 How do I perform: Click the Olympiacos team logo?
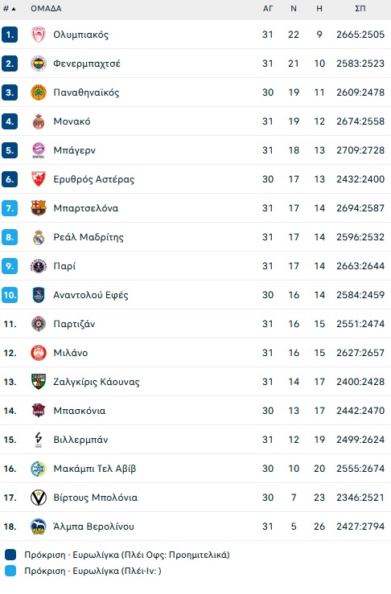pyautogui.click(x=39, y=35)
